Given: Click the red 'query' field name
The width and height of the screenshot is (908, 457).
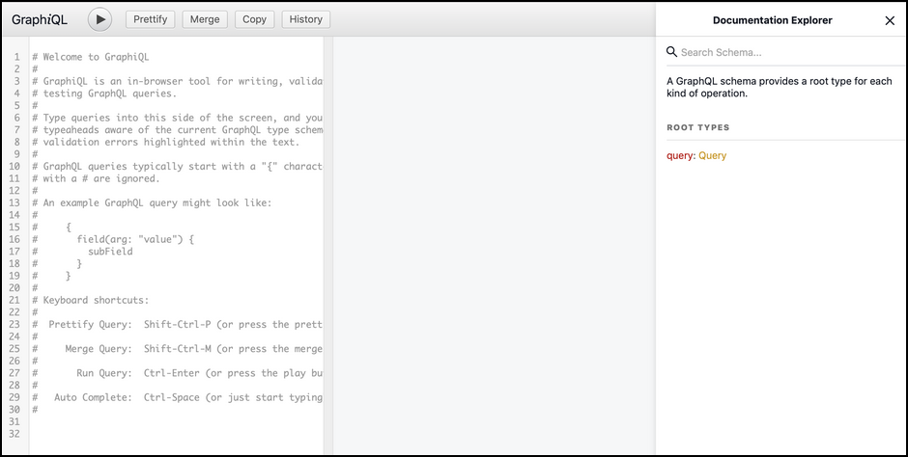Looking at the screenshot, I should 679,155.
